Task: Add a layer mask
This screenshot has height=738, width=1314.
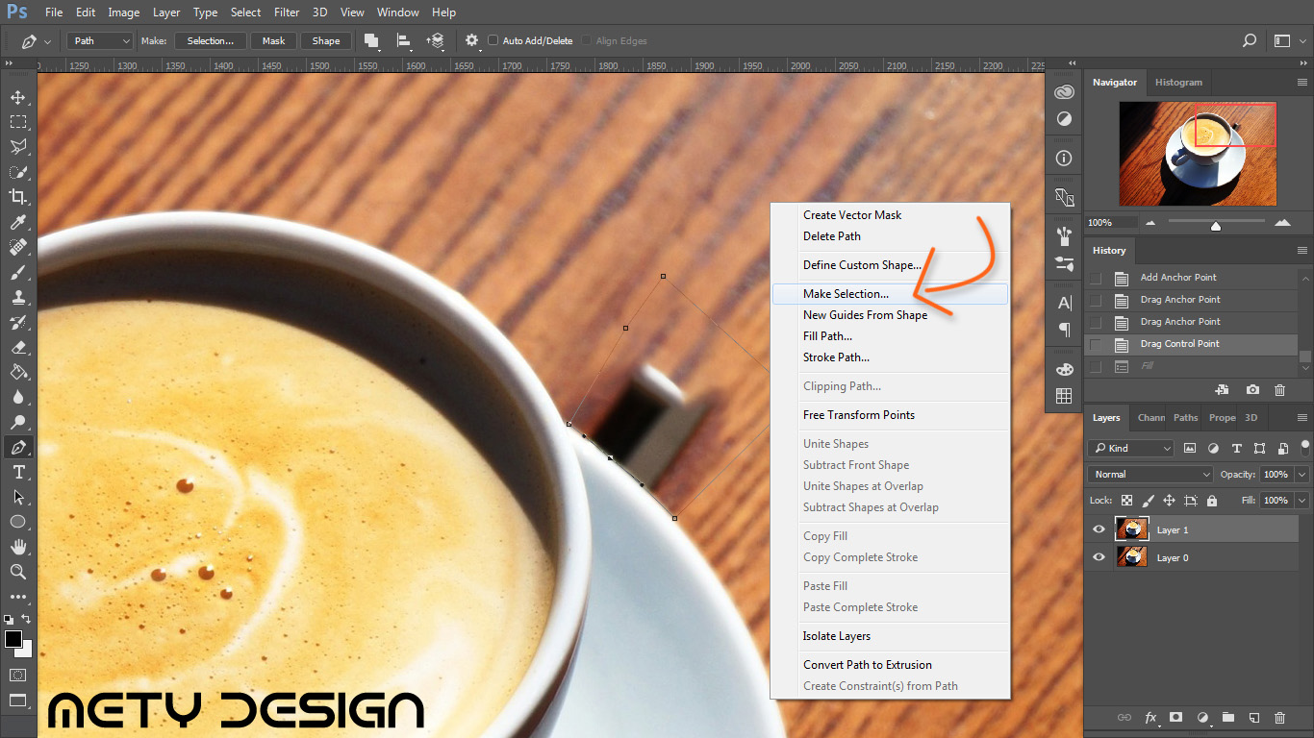Action: click(x=1175, y=718)
